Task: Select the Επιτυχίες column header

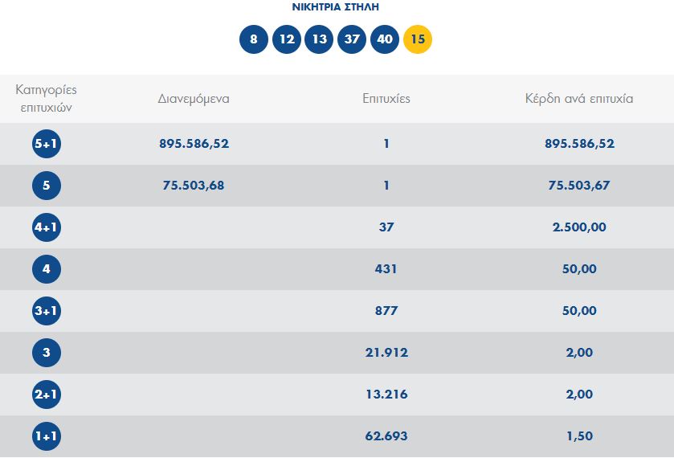Action: point(386,99)
